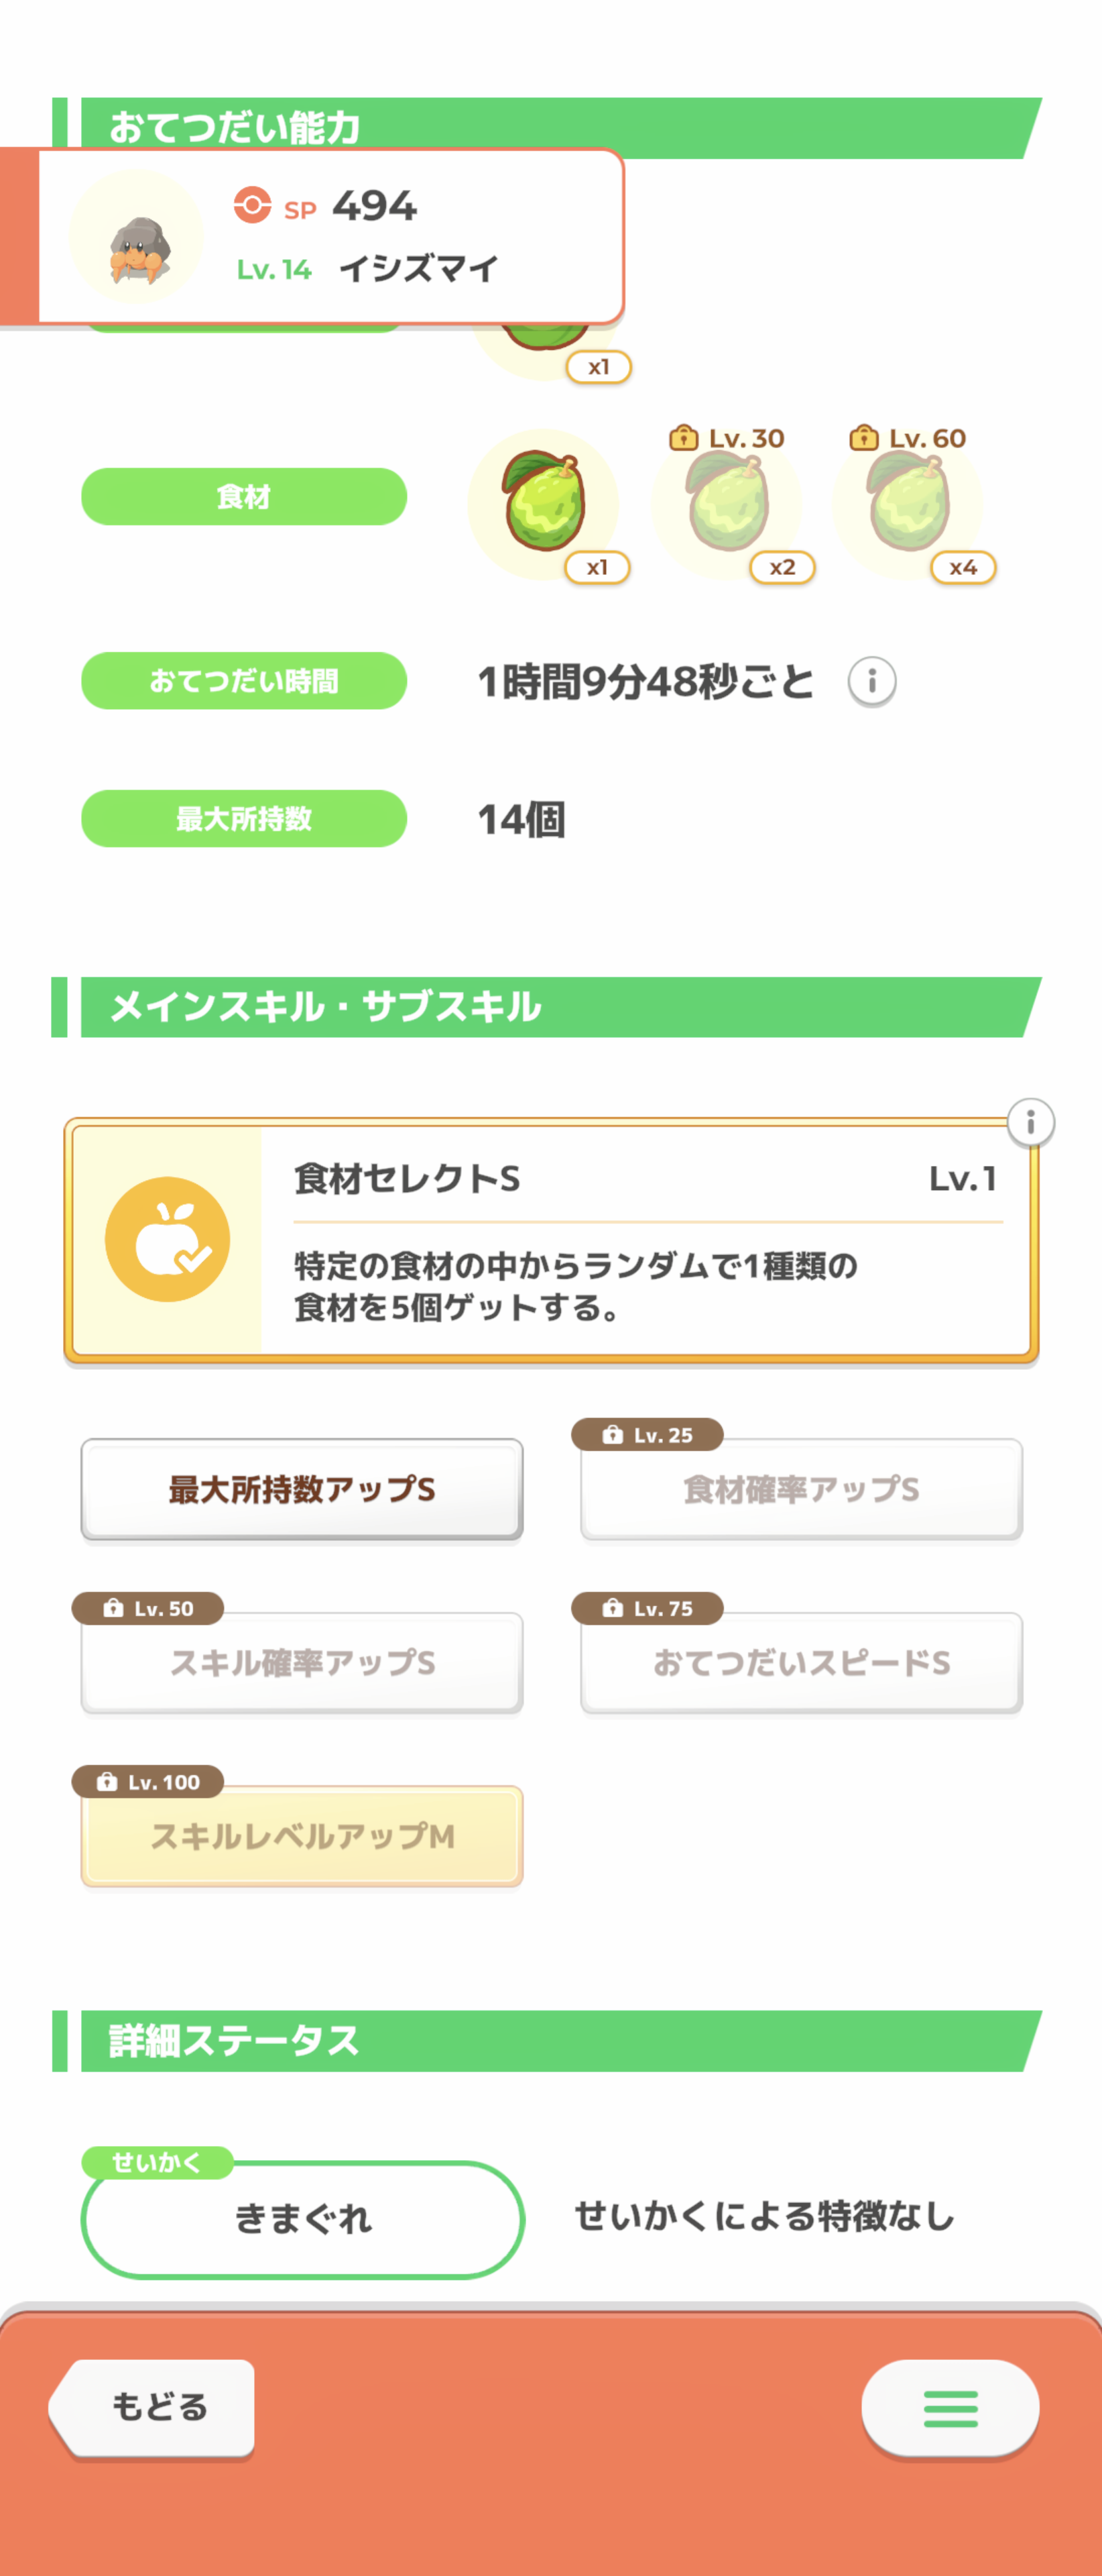The width and height of the screenshot is (1102, 2576).
Task: Tap the 食材 label pill
Action: [244, 497]
